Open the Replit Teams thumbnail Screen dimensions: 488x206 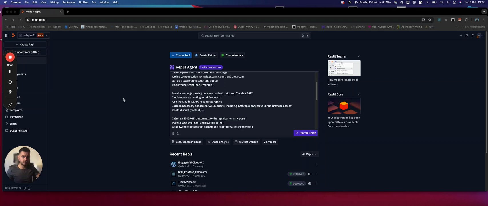pyautogui.click(x=344, y=68)
